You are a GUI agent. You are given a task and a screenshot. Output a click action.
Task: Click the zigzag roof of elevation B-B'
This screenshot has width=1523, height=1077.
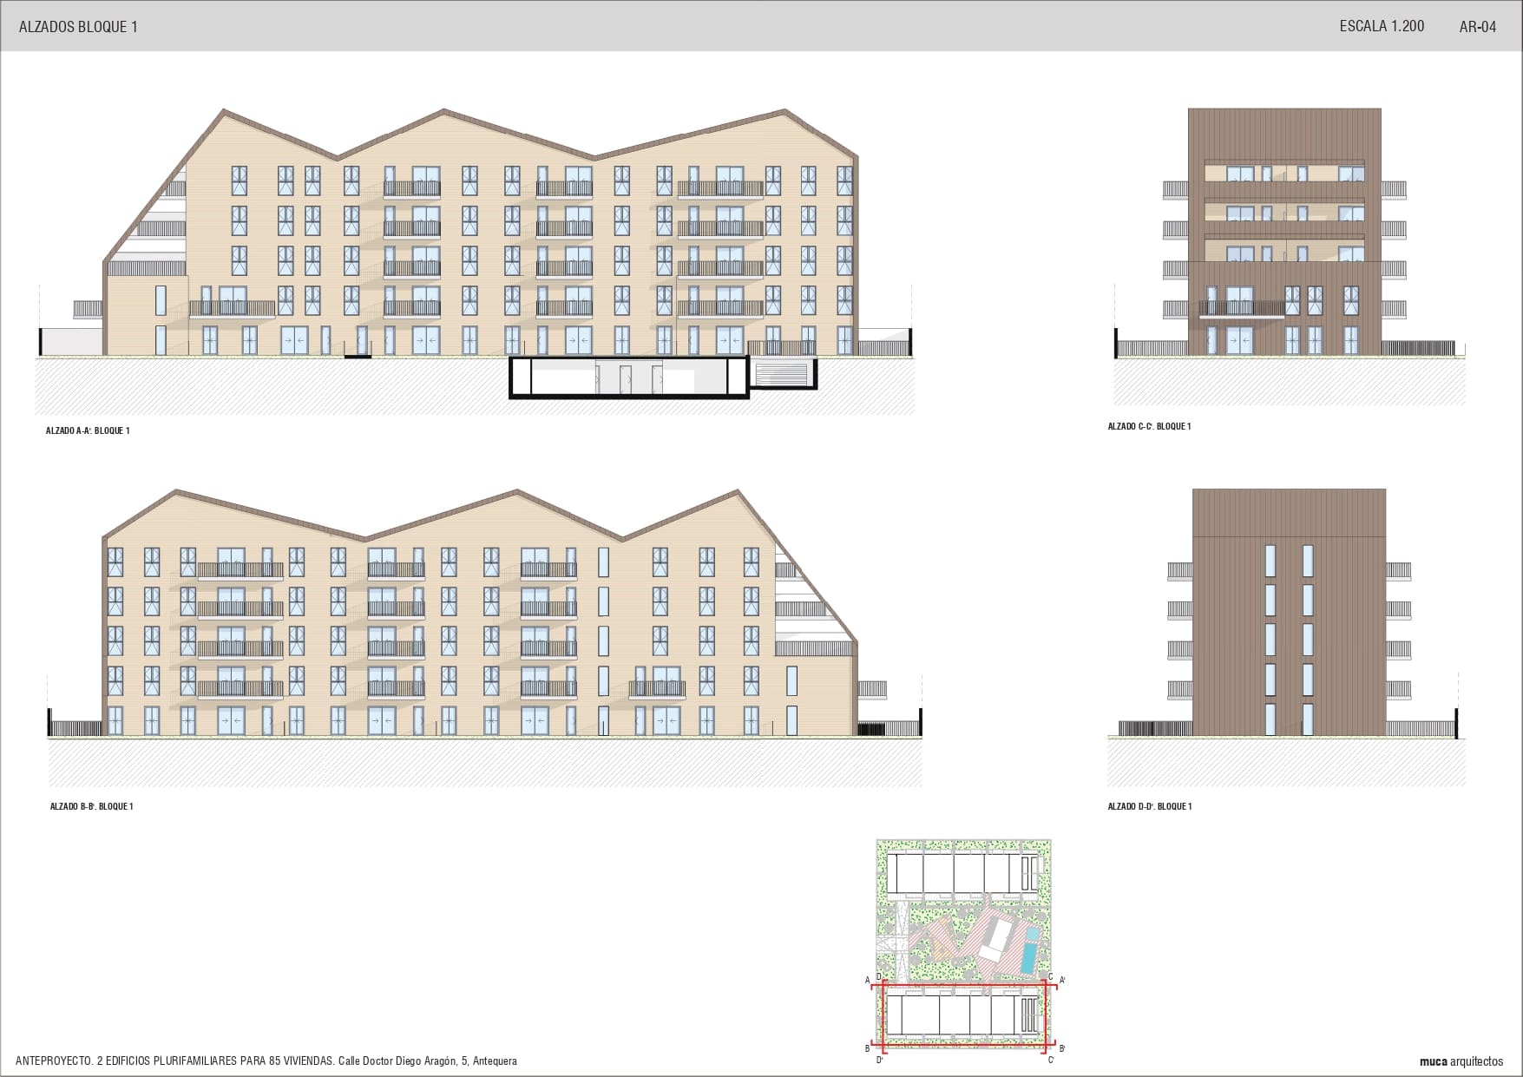[518, 492]
